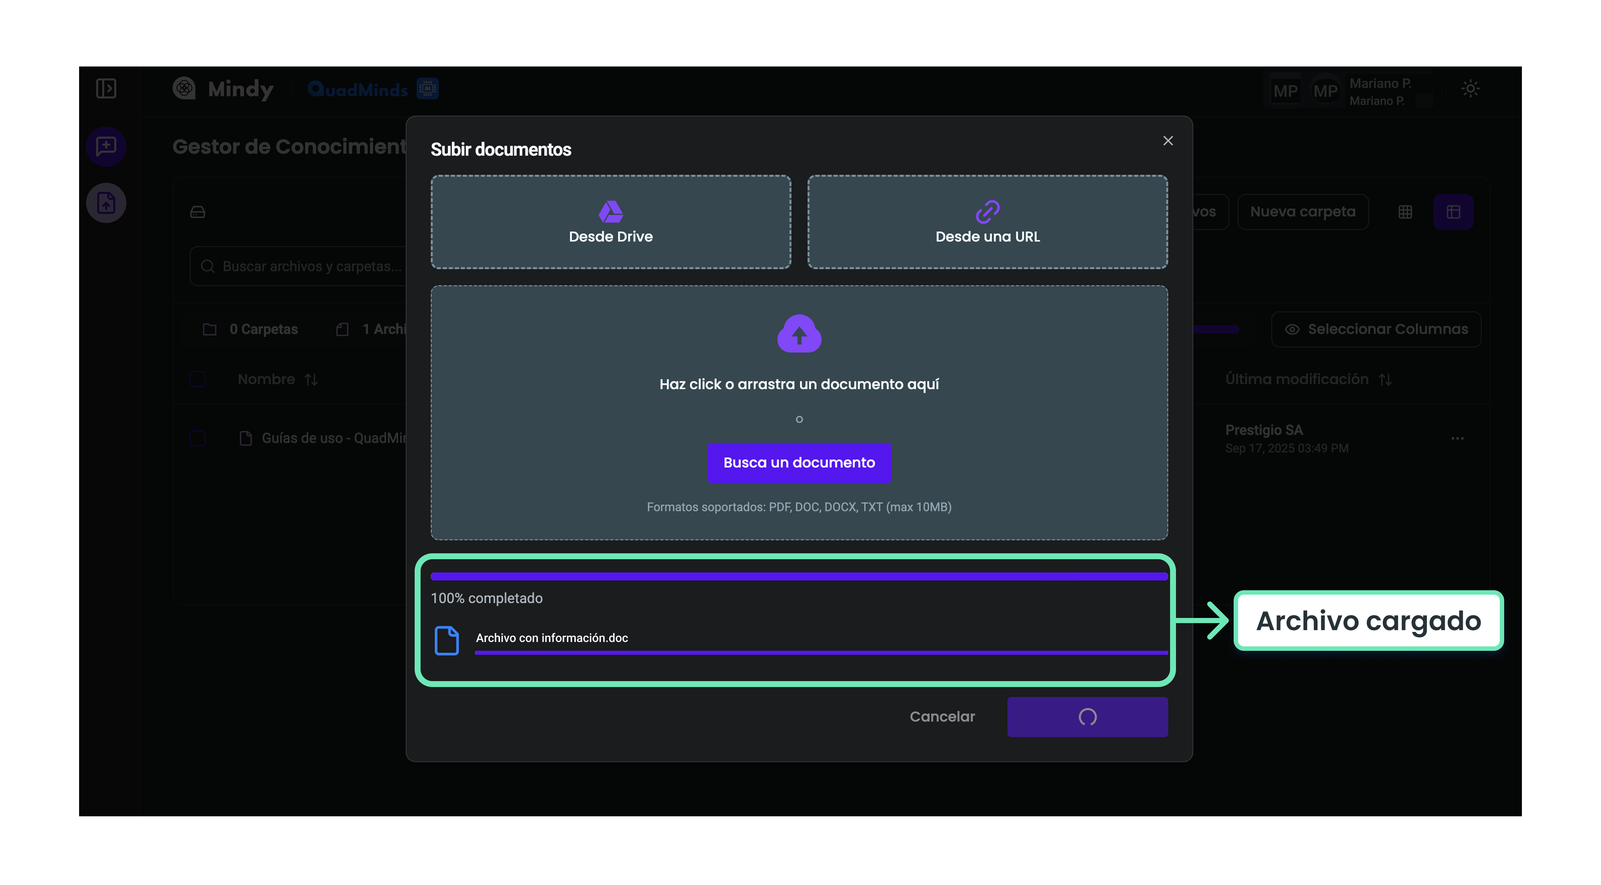Open Seleccionar Columnas visibility options
1601x885 pixels.
[x=1376, y=329]
